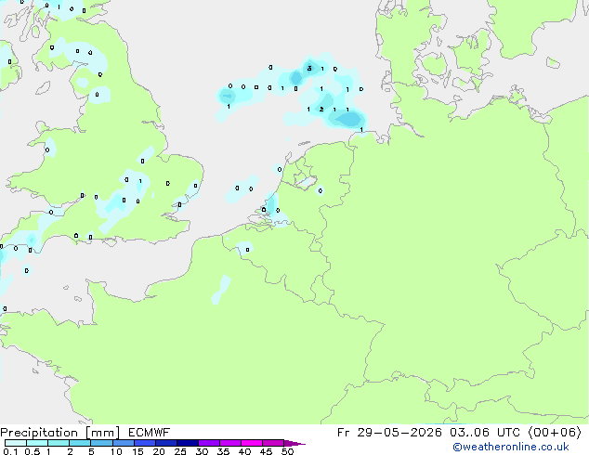This screenshot has height=455, width=589.
Task: Click the '0.1' legend scale label
Action: point(10,451)
